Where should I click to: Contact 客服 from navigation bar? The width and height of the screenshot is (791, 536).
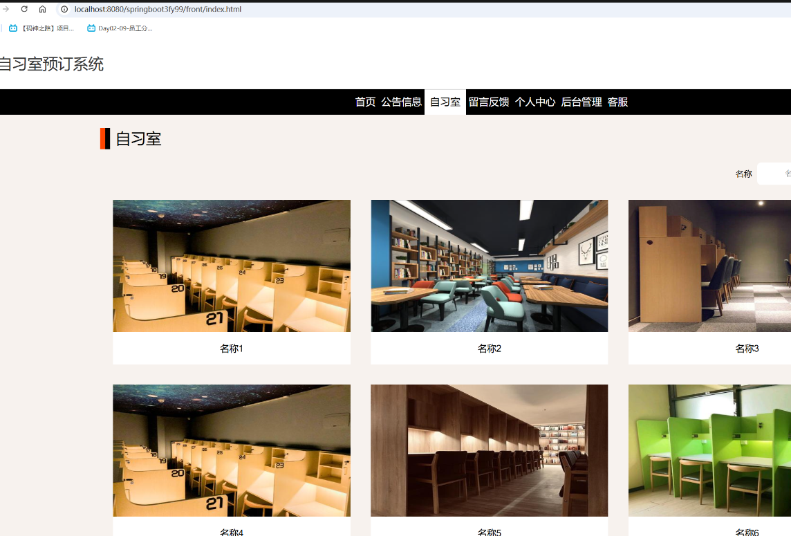(x=617, y=102)
